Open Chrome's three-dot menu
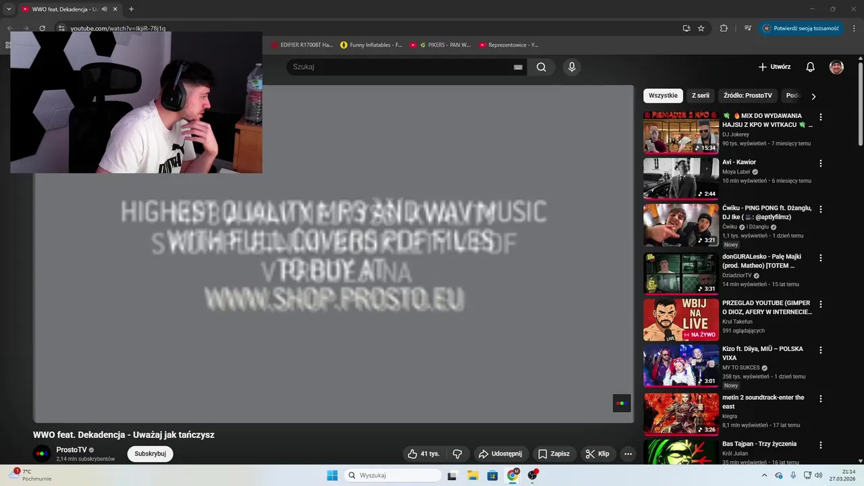This screenshot has height=486, width=864. point(855,28)
